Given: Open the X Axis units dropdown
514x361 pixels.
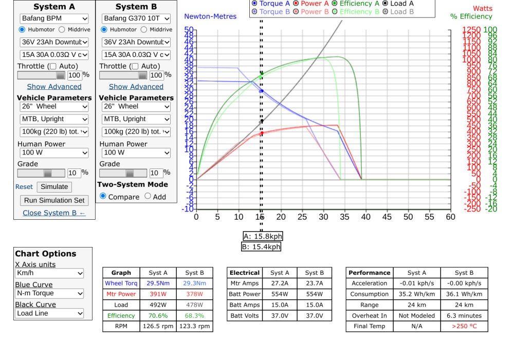Looking at the screenshot, I should pyautogui.click(x=49, y=273).
